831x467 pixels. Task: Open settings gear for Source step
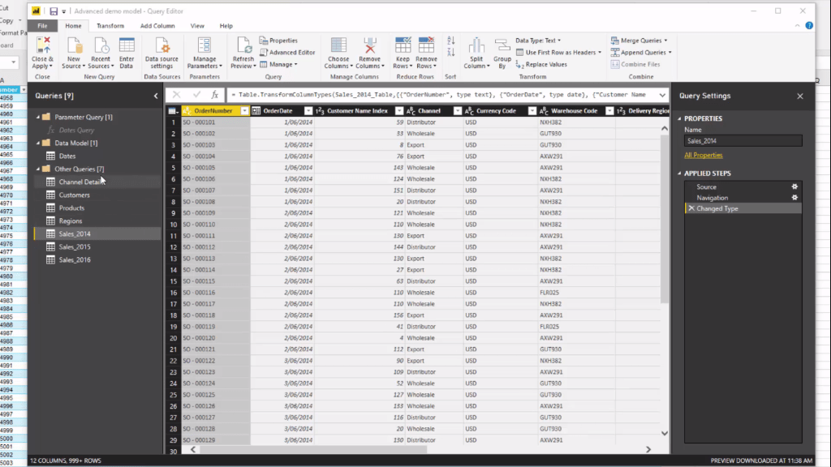pyautogui.click(x=794, y=187)
